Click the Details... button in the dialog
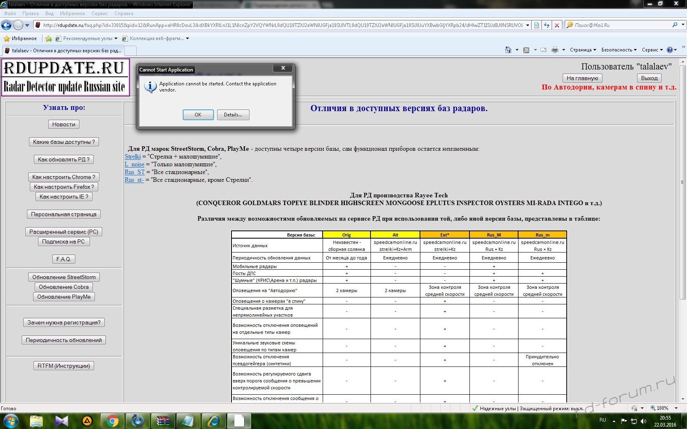687x429 pixels. [233, 115]
